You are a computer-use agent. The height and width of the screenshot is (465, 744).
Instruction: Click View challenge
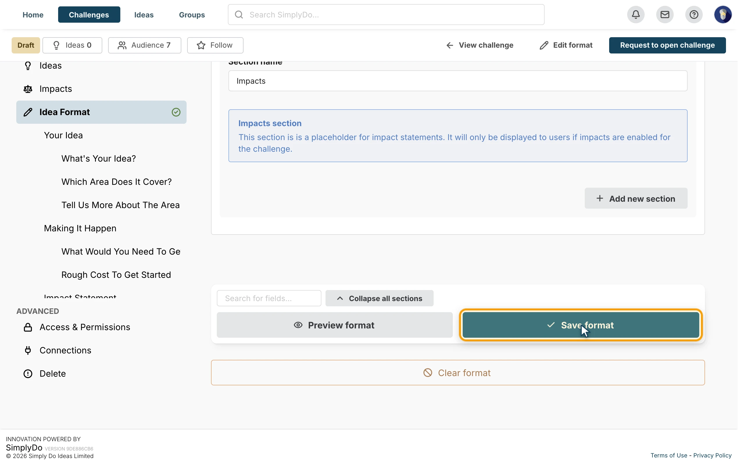click(480, 45)
